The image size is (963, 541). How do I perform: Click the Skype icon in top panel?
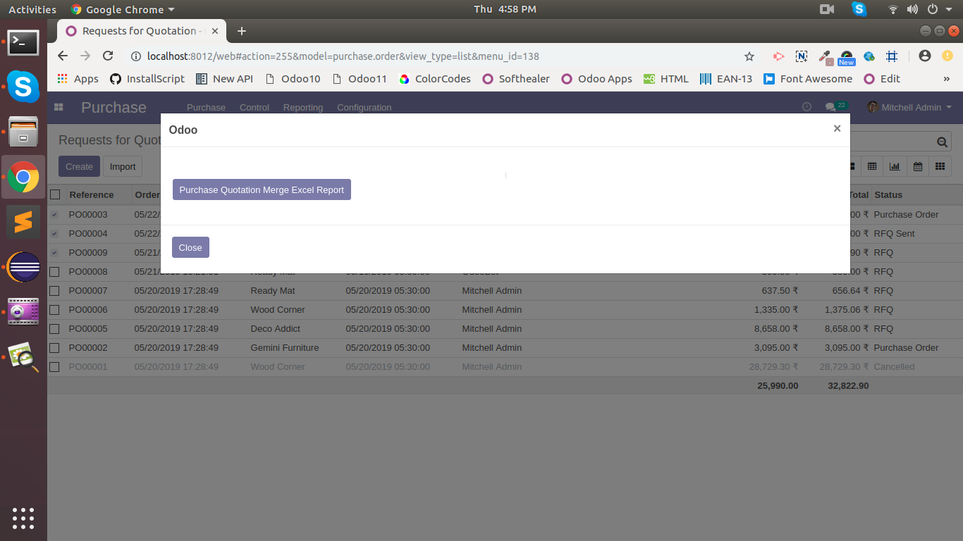859,9
